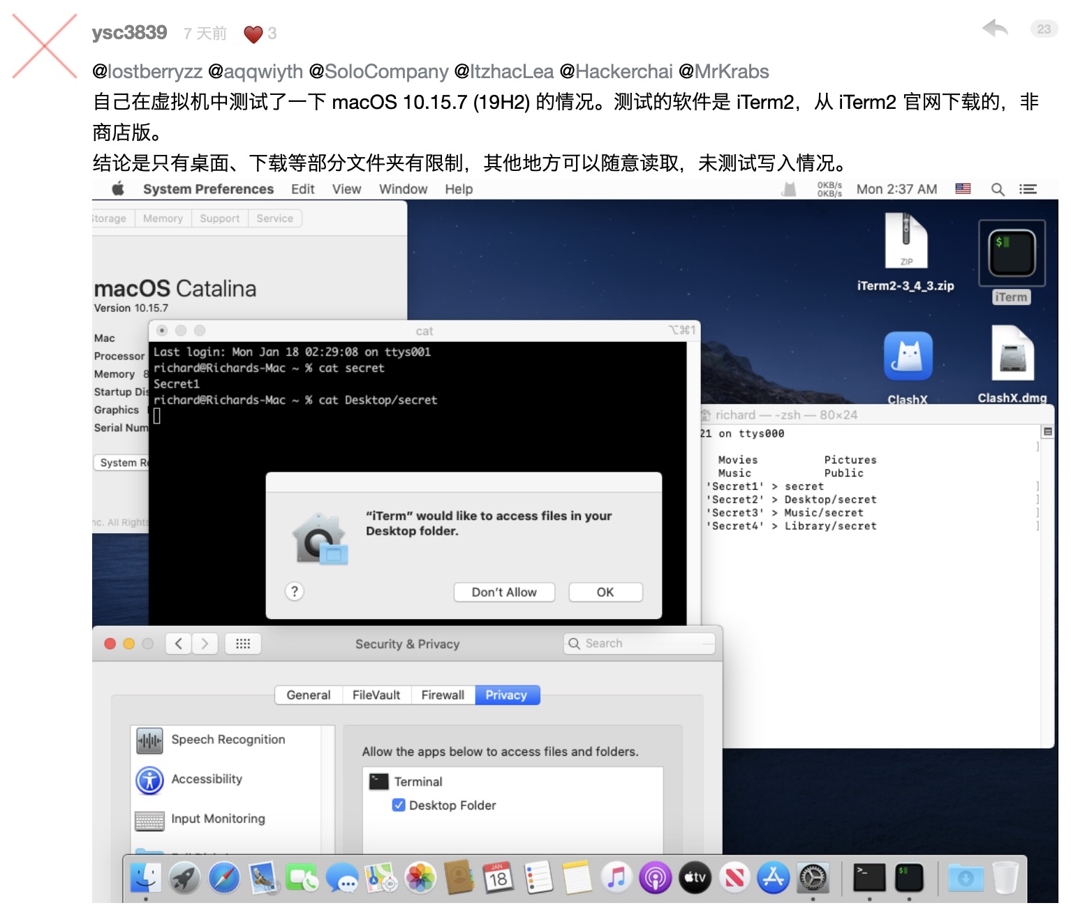
Task: Open iTerm from the Dock
Action: (909, 877)
